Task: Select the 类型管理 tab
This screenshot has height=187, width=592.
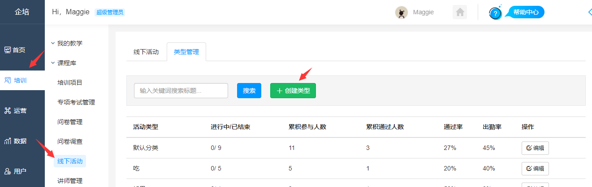Action: [x=186, y=52]
